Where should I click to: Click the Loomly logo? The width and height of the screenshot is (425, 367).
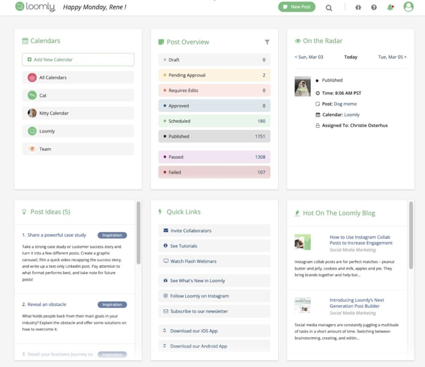(x=35, y=6)
